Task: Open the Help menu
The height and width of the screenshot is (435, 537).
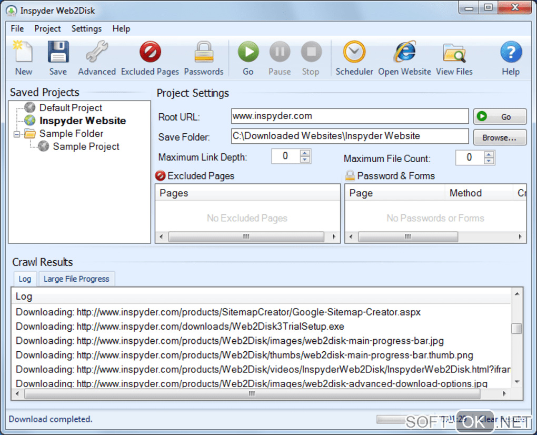Action: [x=121, y=29]
